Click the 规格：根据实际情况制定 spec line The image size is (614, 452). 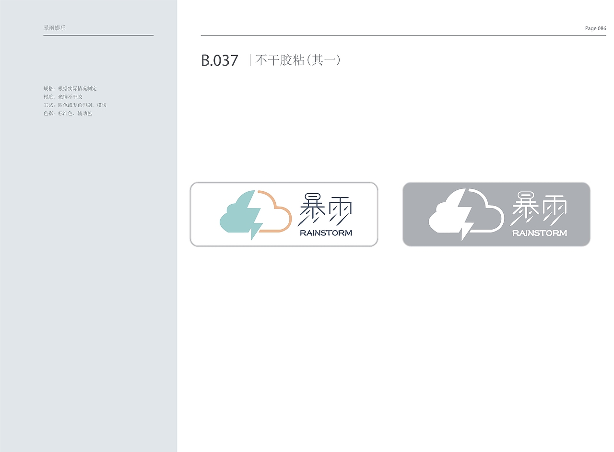click(70, 88)
